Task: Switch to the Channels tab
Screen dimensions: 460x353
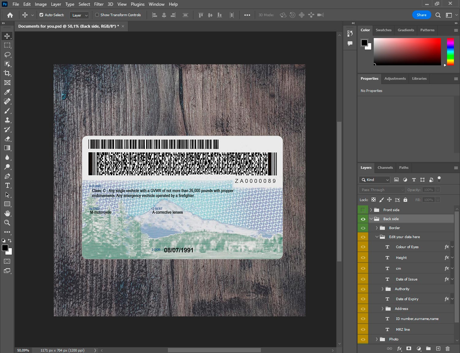Action: pyautogui.click(x=385, y=168)
